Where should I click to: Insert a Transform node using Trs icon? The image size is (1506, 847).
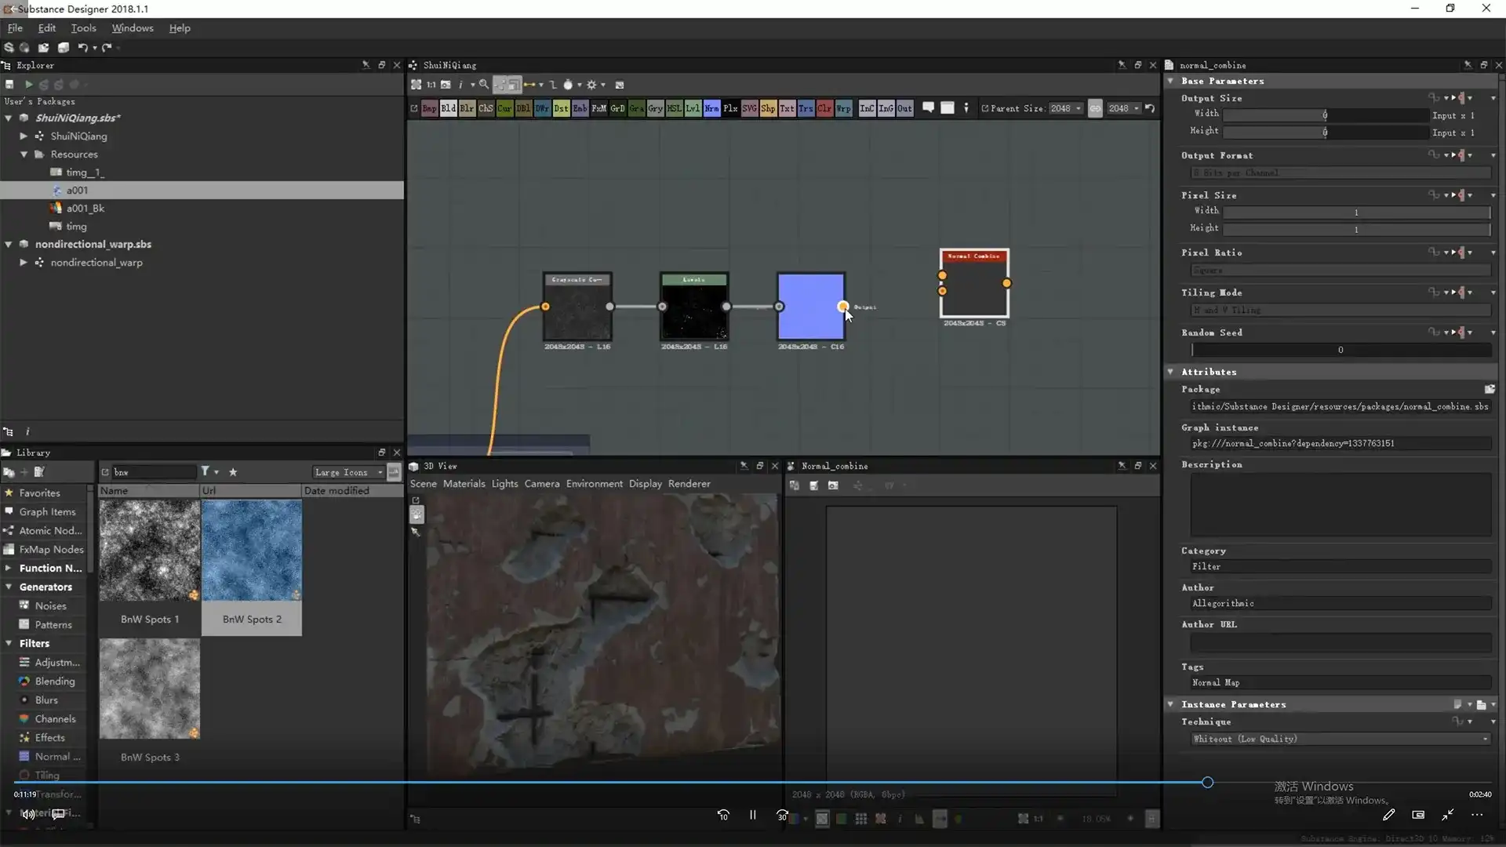806,108
